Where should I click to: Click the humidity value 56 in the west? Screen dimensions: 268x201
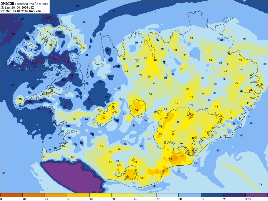(74, 119)
